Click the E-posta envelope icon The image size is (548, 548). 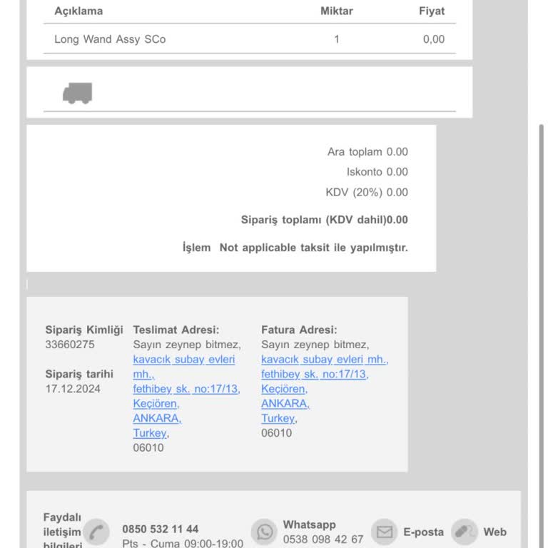click(385, 532)
